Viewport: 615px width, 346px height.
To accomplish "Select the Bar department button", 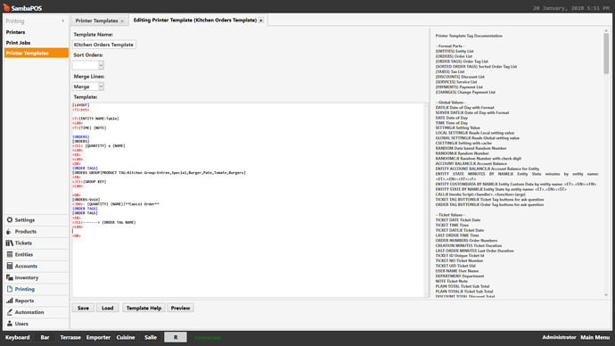I will point(45,337).
